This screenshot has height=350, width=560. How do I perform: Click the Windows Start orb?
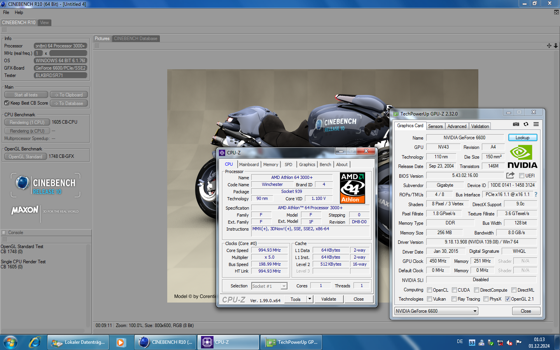[10, 342]
